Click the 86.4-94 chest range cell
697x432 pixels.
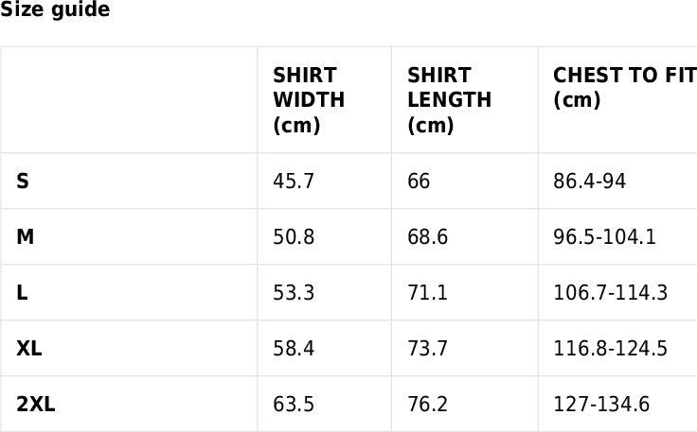pyautogui.click(x=589, y=181)
